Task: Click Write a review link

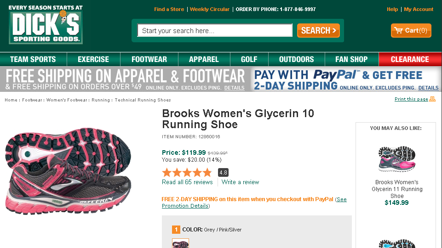Action: click(240, 182)
